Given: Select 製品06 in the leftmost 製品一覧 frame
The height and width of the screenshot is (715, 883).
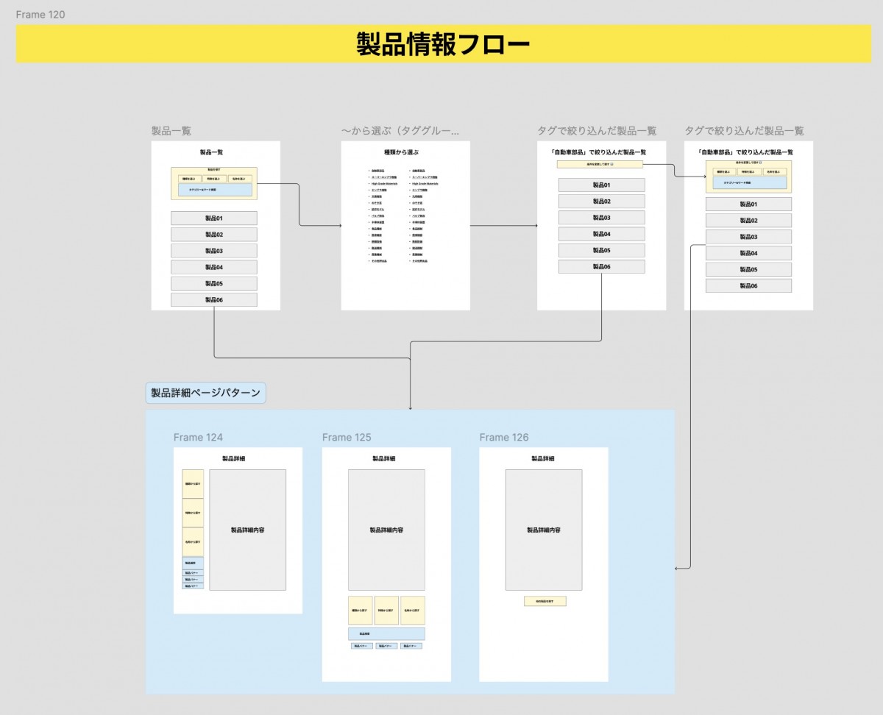Looking at the screenshot, I should pyautogui.click(x=213, y=300).
